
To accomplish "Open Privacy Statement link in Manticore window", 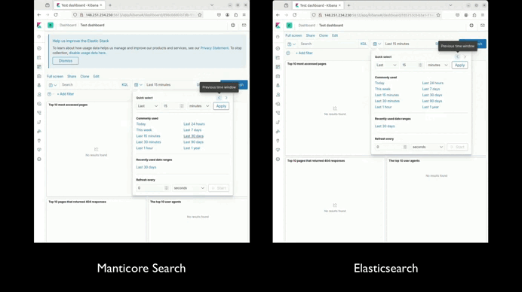I will tap(214, 48).
